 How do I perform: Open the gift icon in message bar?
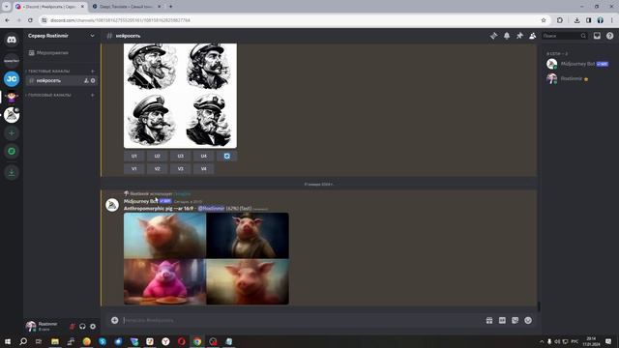pyautogui.click(x=489, y=320)
